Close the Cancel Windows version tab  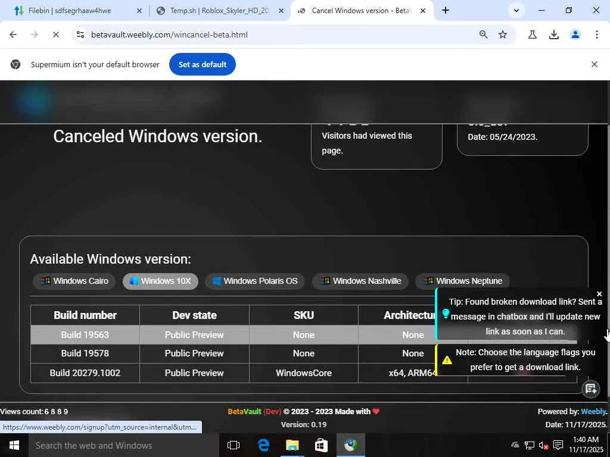(423, 11)
